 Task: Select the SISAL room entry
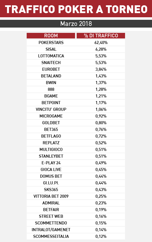(x=51, y=49)
